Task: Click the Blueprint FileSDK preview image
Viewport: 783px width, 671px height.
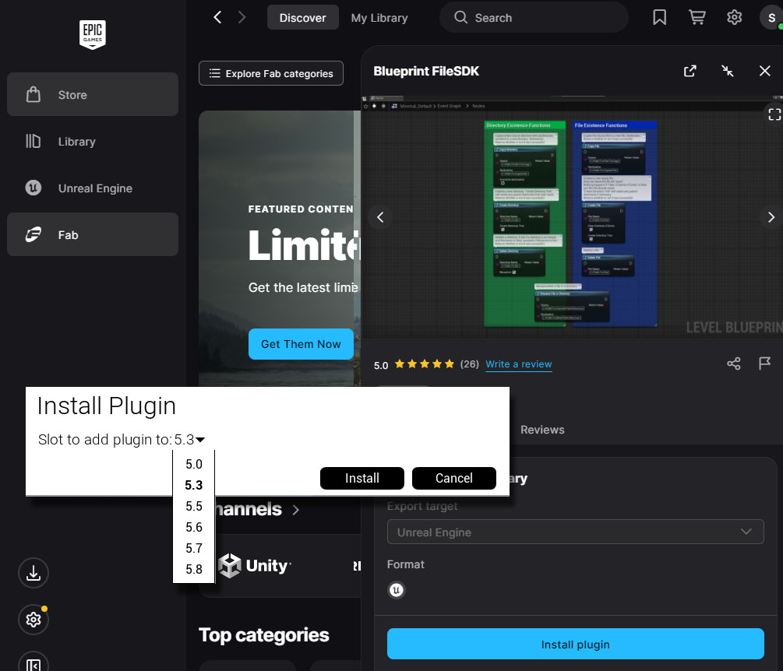Action: click(x=571, y=217)
